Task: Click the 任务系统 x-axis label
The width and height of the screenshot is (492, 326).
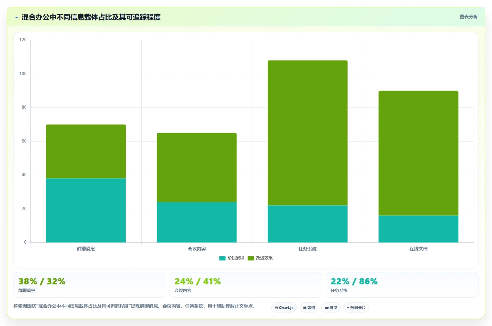Action: tap(308, 249)
